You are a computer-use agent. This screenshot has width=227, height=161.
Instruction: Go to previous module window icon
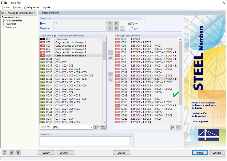12,152
